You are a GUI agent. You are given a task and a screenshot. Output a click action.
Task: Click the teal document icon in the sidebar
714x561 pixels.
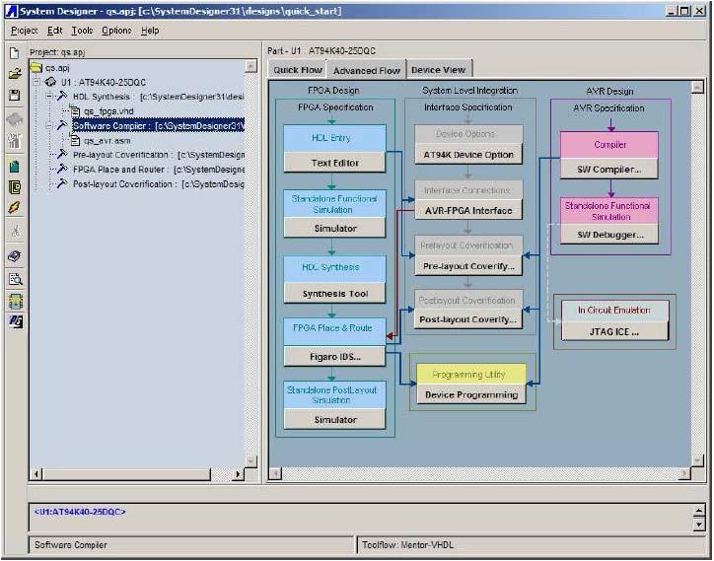(x=15, y=167)
